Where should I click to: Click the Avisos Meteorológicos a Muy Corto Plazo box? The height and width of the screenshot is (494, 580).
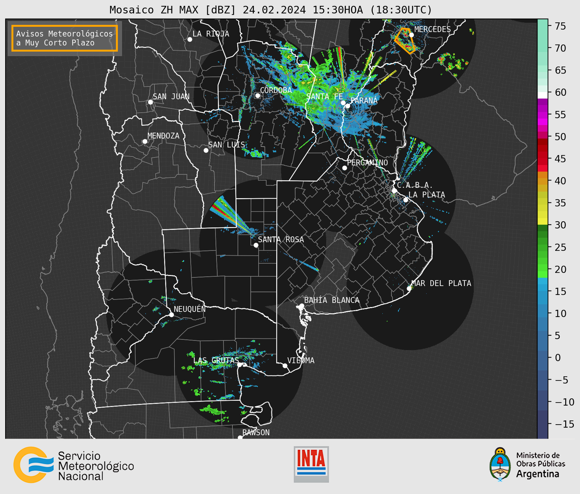65,38
